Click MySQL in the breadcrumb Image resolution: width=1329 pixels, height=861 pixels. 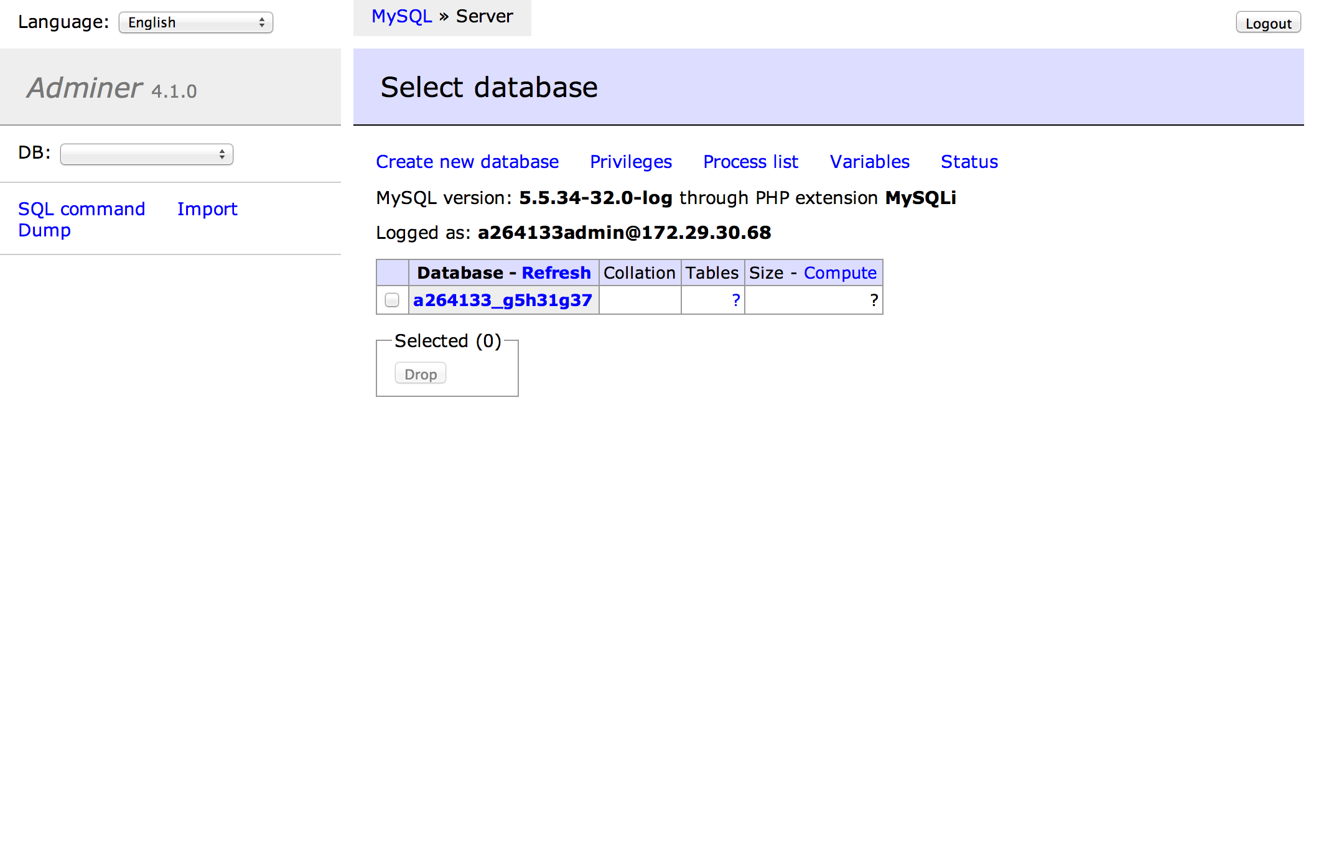[x=401, y=16]
